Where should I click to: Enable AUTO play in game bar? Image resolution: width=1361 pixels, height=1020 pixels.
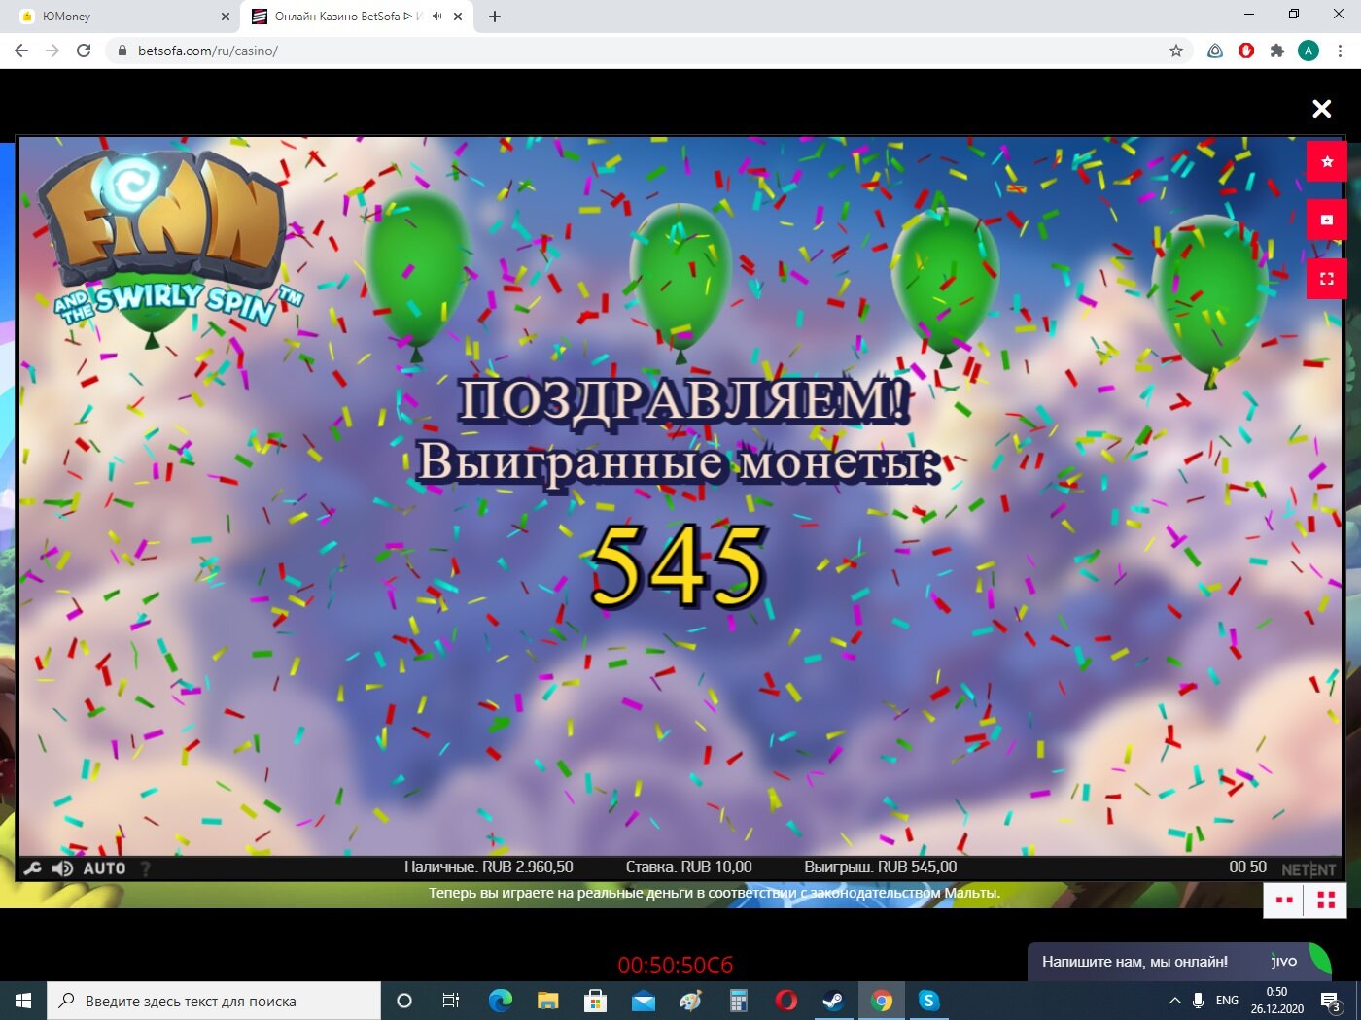(104, 868)
